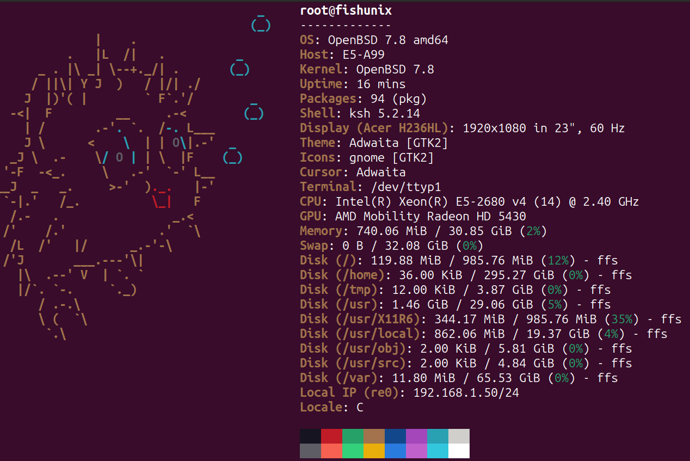Click the OS line showing OpenBSD 7.8 amd64
The height and width of the screenshot is (461, 690).
(x=374, y=40)
